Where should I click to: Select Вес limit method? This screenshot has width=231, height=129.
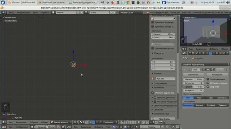[x=211, y=98]
